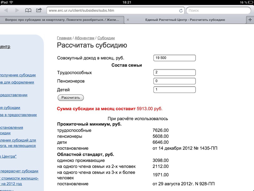Image resolution: width=254 pixels, height=191 pixels.
Task: Open sidebar link 'за в предоставлении'
Action: 18,115
